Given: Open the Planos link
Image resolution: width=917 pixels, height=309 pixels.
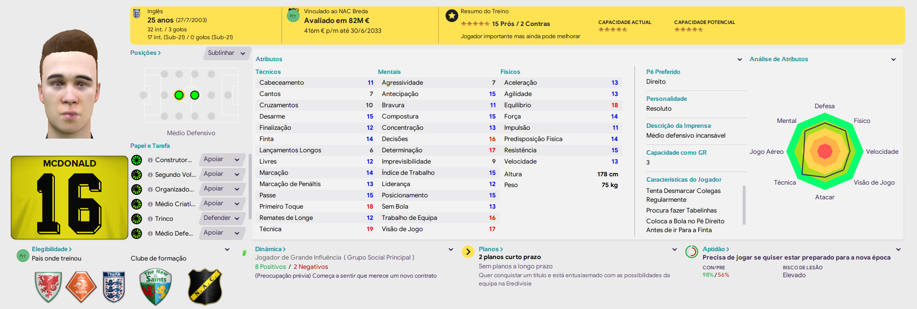Looking at the screenshot, I should [x=491, y=249].
